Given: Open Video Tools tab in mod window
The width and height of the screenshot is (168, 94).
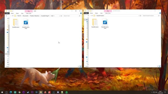Looking at the screenshot, I should coord(29,13).
